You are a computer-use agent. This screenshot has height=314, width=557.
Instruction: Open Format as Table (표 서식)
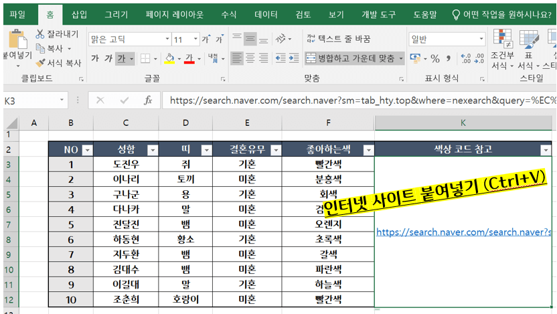pos(529,49)
